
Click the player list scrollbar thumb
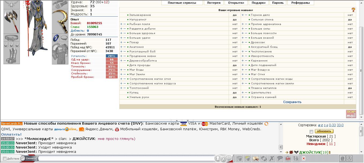point(361,131)
